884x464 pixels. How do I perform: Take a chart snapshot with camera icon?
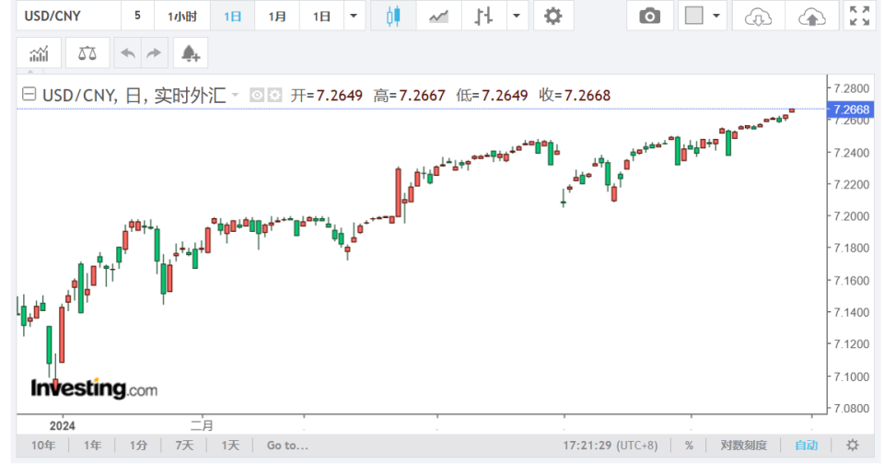point(650,16)
